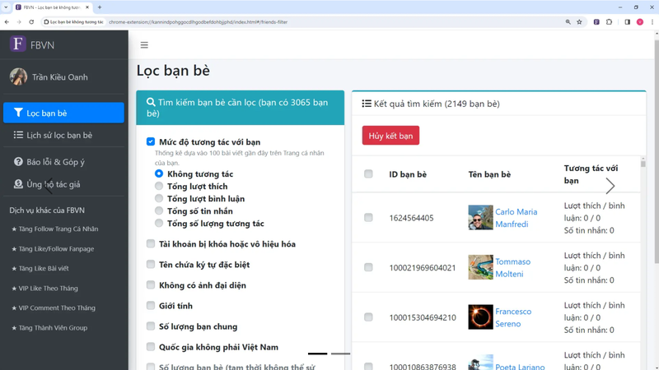Open a new browser tab

pyautogui.click(x=100, y=7)
